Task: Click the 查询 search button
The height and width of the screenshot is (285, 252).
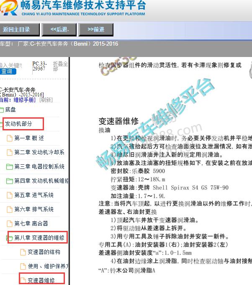Action: coord(8,71)
